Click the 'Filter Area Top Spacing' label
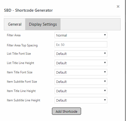Screen dimensions: 126x121 22,45
